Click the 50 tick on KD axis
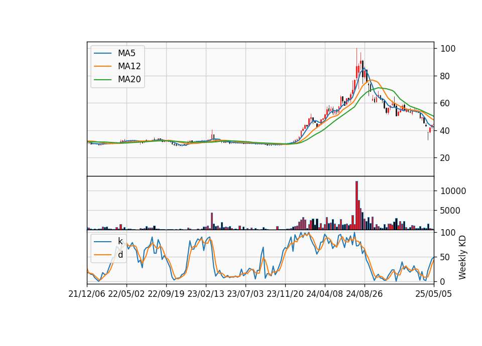Screen dimensions: 482x346 pyautogui.click(x=445, y=257)
